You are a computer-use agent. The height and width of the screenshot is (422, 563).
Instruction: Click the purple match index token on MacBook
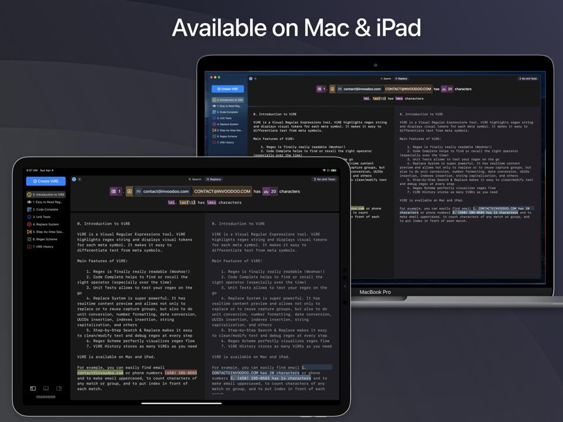[321, 89]
